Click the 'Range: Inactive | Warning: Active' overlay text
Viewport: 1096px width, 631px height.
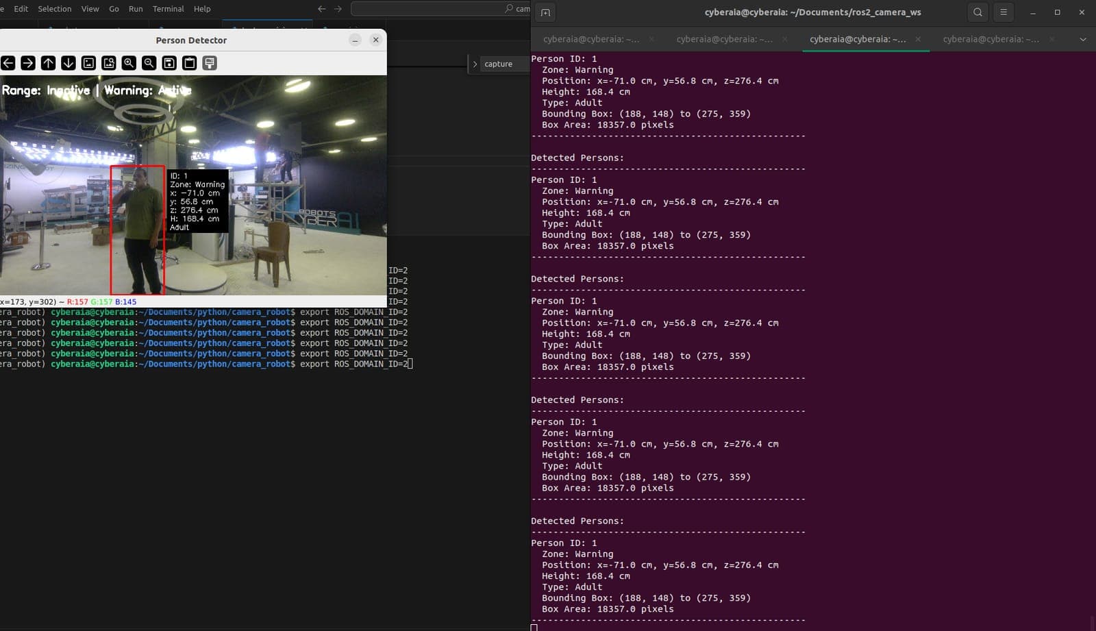pyautogui.click(x=96, y=90)
